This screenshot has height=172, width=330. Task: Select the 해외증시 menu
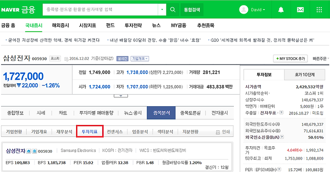(60, 26)
